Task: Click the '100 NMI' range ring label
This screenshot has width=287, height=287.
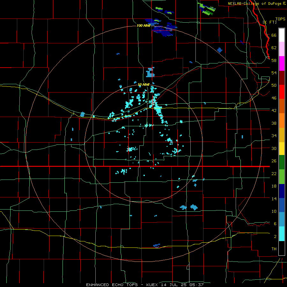Action: 144,26
